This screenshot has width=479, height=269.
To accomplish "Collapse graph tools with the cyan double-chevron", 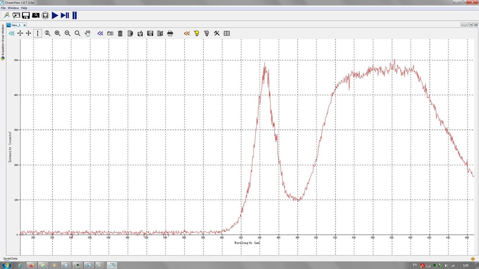I will coord(11,33).
